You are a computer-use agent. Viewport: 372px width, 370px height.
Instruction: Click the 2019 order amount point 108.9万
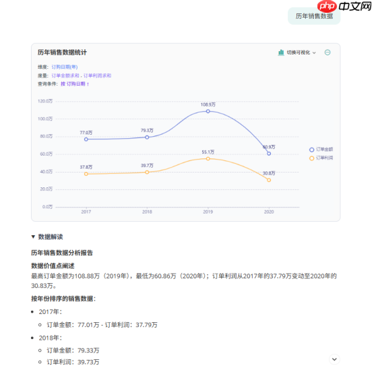pos(208,111)
